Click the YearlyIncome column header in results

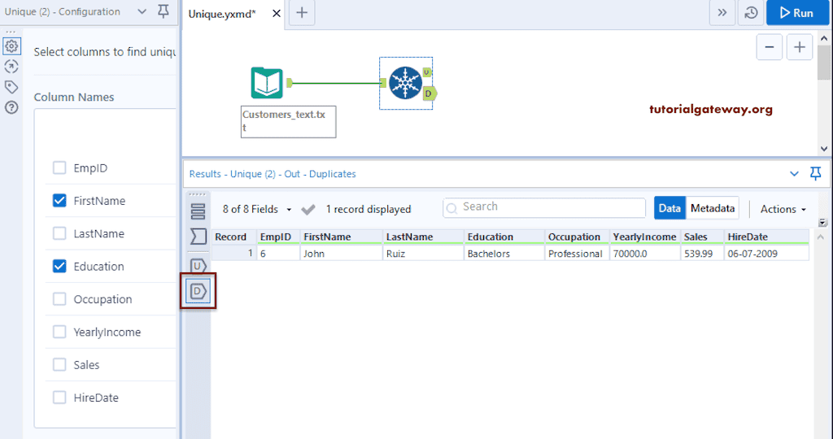click(x=645, y=237)
